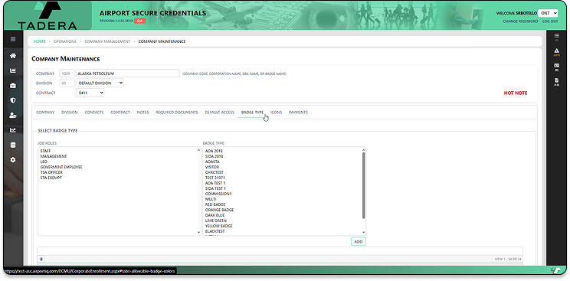The image size is (570, 281).
Task: Open the Default Division dropdown
Action: click(x=100, y=83)
